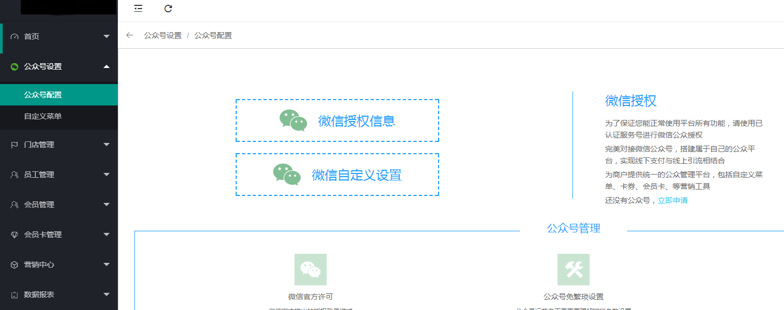The height and width of the screenshot is (310, 784).
Task: Click the 公众号设置 sidebar heading
Action: click(x=59, y=66)
